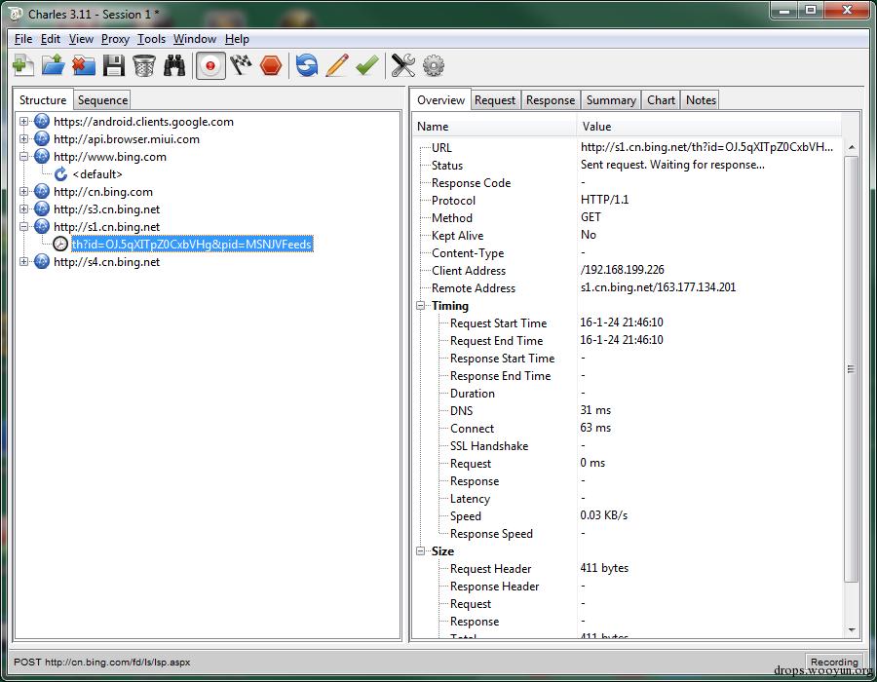Clear the session with the trash icon
Screen dimensions: 877x682
point(144,65)
